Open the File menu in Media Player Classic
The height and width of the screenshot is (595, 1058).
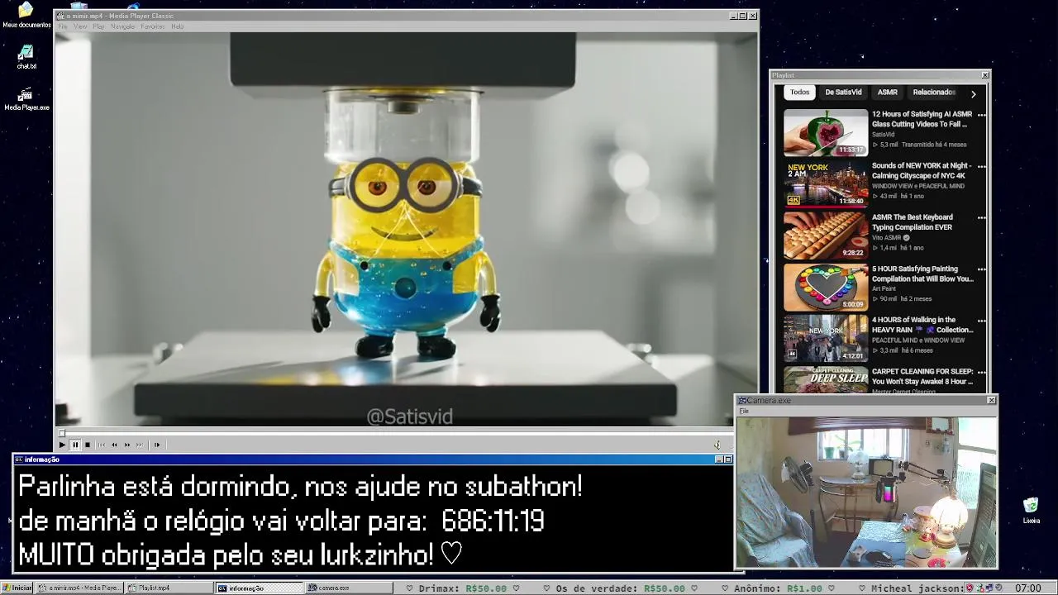pyautogui.click(x=62, y=26)
